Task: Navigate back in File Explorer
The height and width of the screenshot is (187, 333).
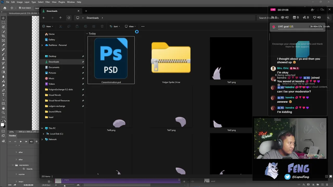Action: point(44,18)
